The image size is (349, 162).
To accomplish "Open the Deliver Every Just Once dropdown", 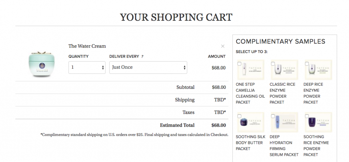I will pos(148,67).
